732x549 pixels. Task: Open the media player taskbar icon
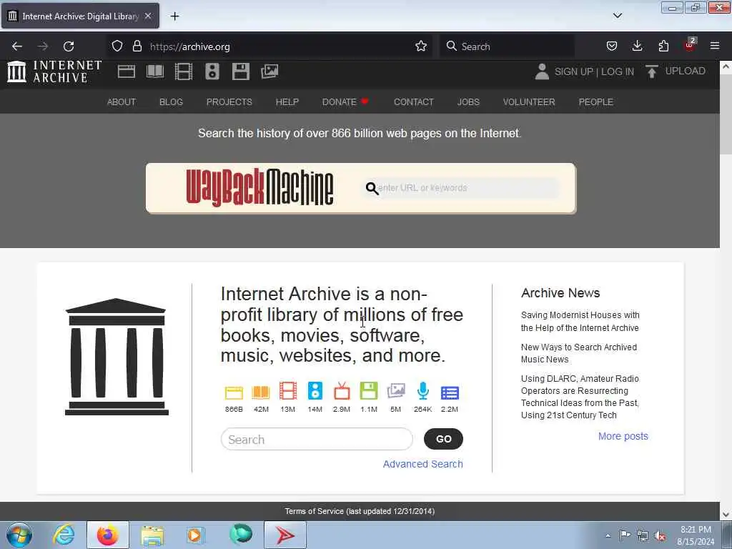click(x=195, y=535)
